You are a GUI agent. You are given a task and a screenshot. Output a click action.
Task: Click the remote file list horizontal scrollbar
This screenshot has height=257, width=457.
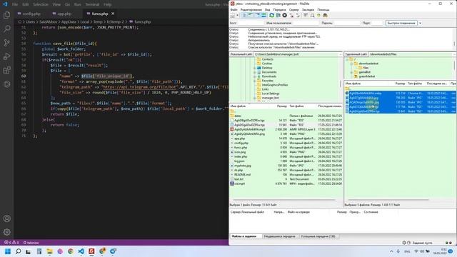388,200
